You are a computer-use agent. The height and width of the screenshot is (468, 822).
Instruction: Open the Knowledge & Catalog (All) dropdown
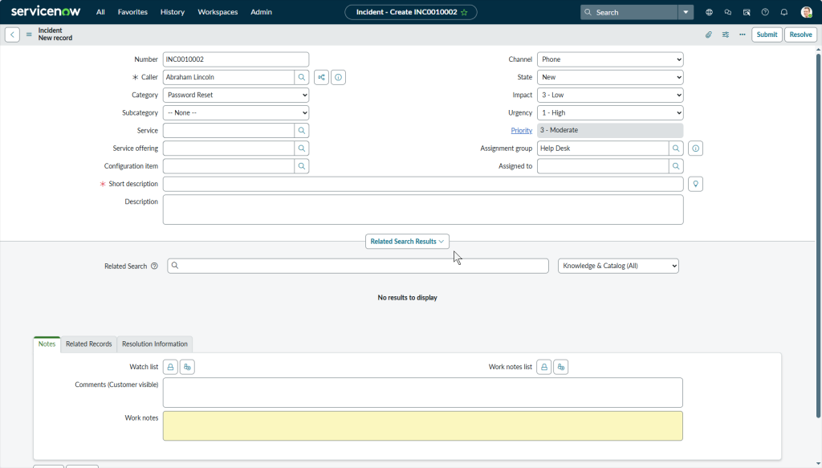tap(618, 266)
